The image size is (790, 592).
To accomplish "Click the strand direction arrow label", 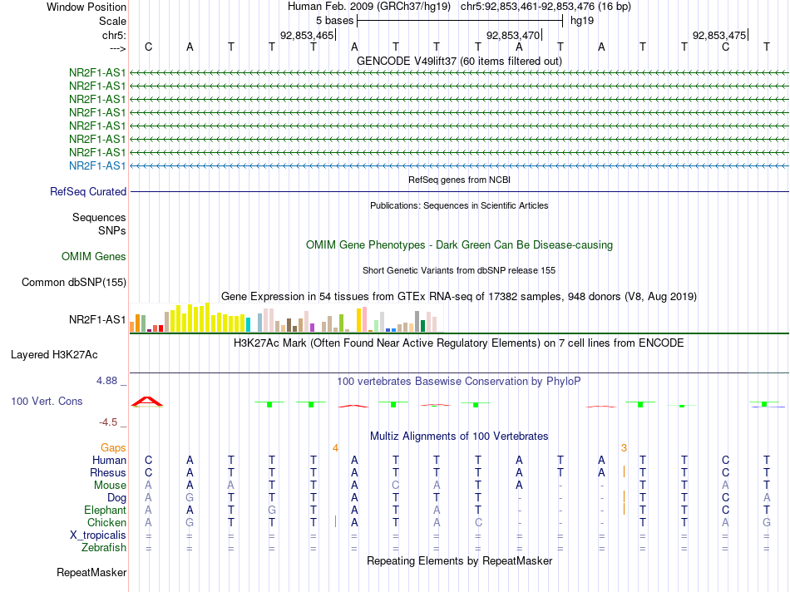I will pos(117,48).
